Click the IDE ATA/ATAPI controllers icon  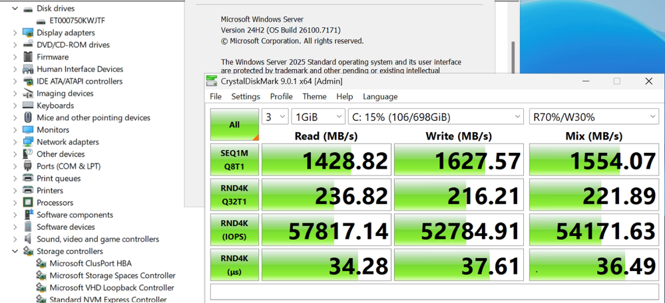click(28, 81)
